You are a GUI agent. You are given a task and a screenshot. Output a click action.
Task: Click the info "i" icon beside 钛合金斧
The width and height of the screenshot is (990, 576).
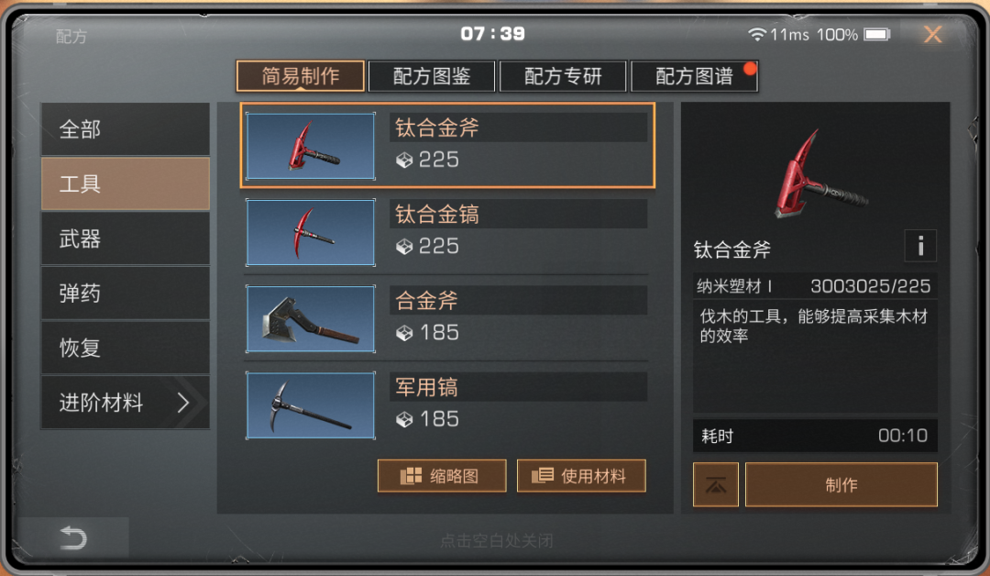[x=920, y=245]
